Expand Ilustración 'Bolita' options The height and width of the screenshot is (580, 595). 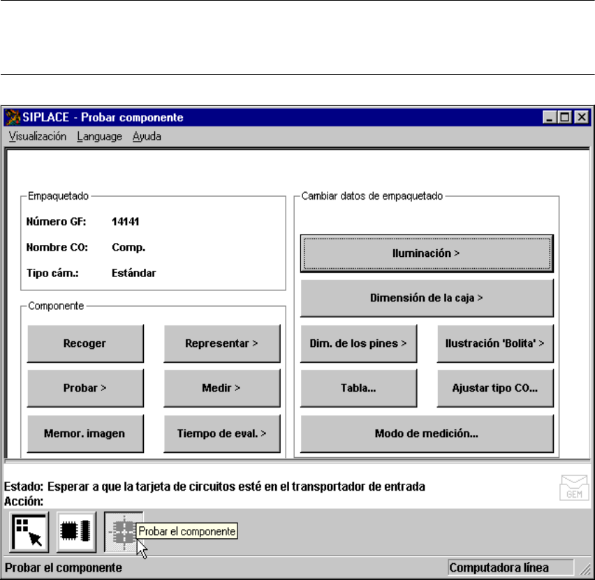point(494,343)
